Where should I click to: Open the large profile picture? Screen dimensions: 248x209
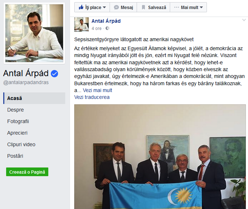34,33
